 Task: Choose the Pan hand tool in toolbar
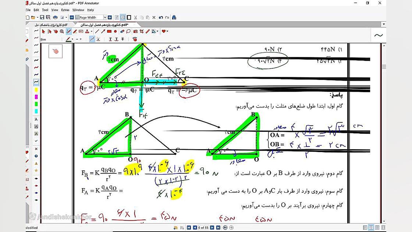pos(56,32)
